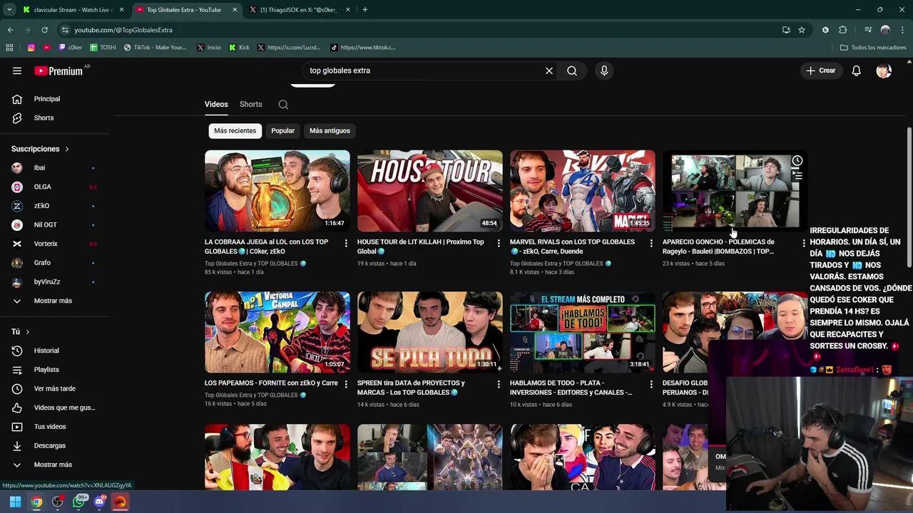Reload the current page

click(44, 30)
